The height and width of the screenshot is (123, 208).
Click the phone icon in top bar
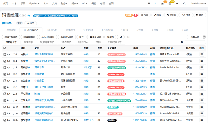tap(156, 4)
